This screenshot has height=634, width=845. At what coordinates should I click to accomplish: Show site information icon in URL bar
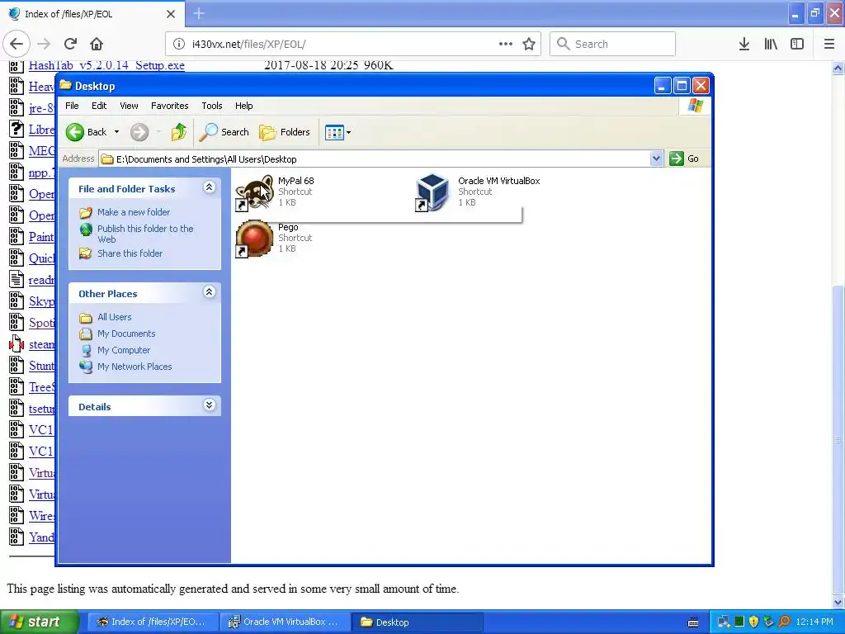pos(179,44)
